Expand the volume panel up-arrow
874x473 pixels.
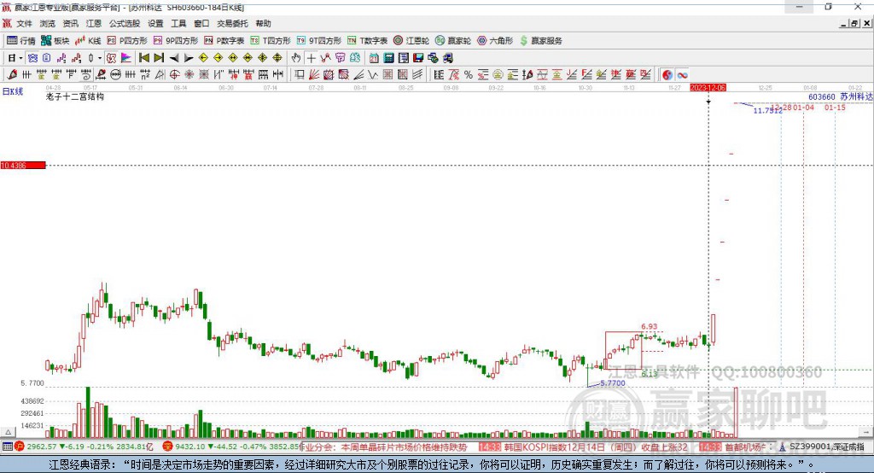coord(8,432)
